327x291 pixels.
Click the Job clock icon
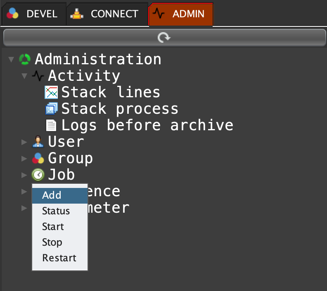38,175
